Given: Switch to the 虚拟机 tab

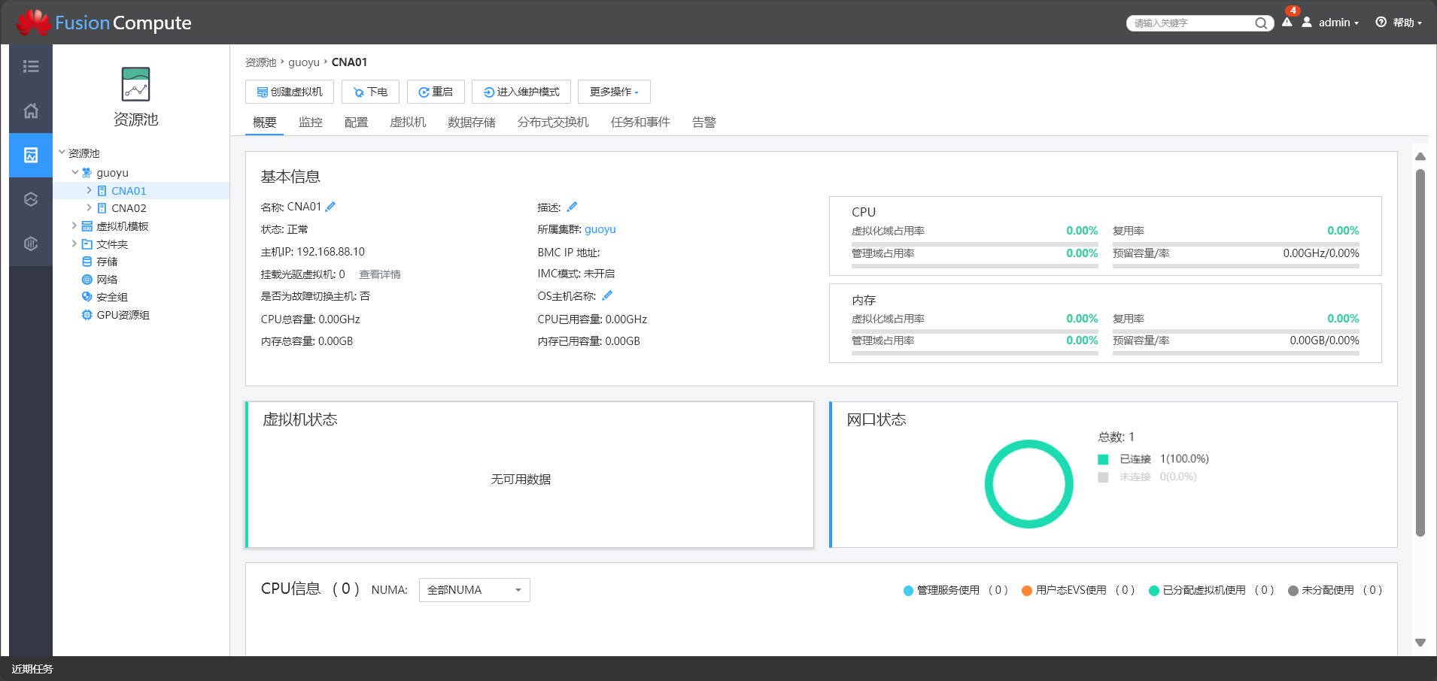Looking at the screenshot, I should [408, 123].
